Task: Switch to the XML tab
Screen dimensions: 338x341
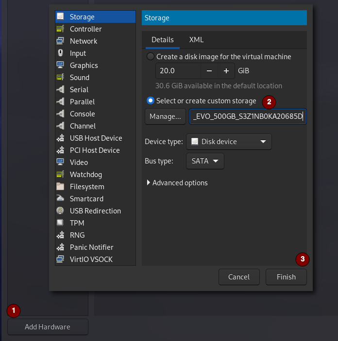Action: (196, 40)
